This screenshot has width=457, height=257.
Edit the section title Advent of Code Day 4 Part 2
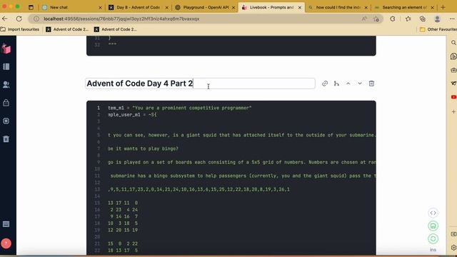click(x=200, y=84)
